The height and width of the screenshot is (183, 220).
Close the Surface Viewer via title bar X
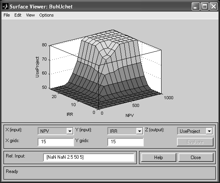[x=213, y=7]
